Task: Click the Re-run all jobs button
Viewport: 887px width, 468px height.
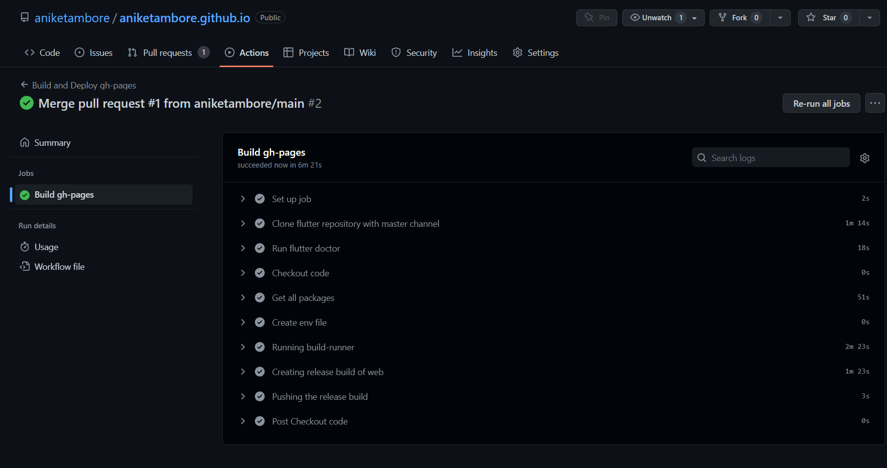Action: click(x=821, y=103)
